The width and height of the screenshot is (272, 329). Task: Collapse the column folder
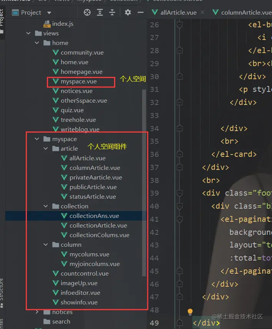[46, 245]
